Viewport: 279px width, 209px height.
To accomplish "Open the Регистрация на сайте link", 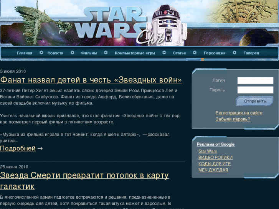I will click(x=239, y=113).
